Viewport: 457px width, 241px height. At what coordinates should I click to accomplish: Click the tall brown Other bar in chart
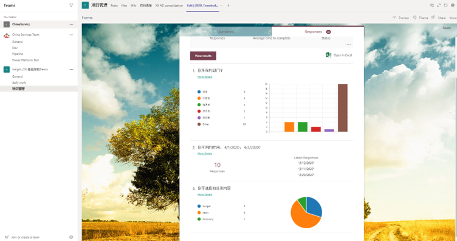pyautogui.click(x=343, y=107)
